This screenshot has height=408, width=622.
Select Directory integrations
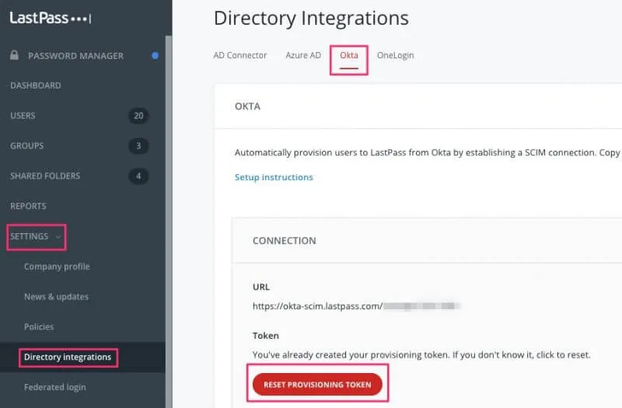tap(68, 357)
